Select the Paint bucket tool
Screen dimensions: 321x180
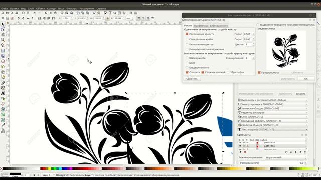coord(3,109)
